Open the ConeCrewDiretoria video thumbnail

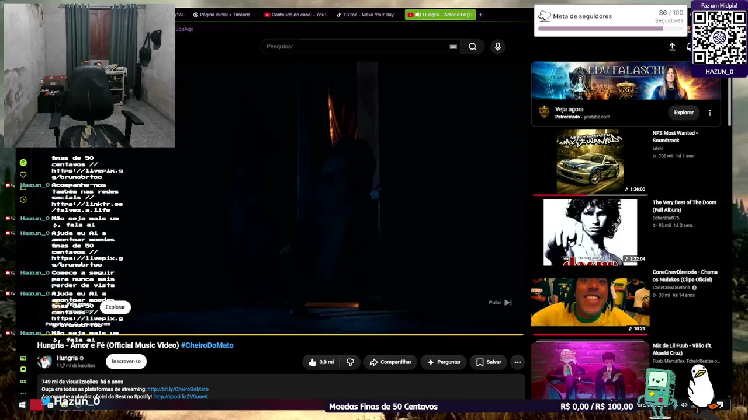[590, 302]
